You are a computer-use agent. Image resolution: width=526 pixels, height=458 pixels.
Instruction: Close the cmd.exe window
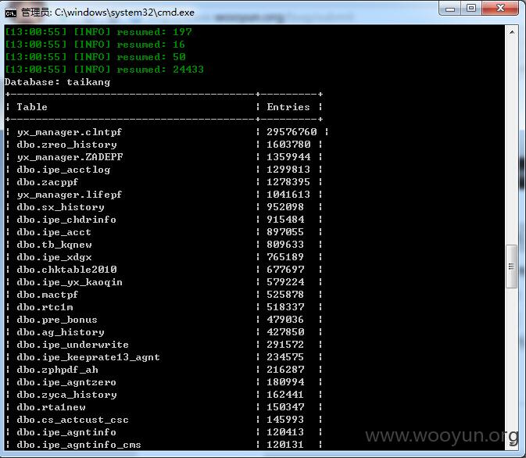click(x=500, y=9)
